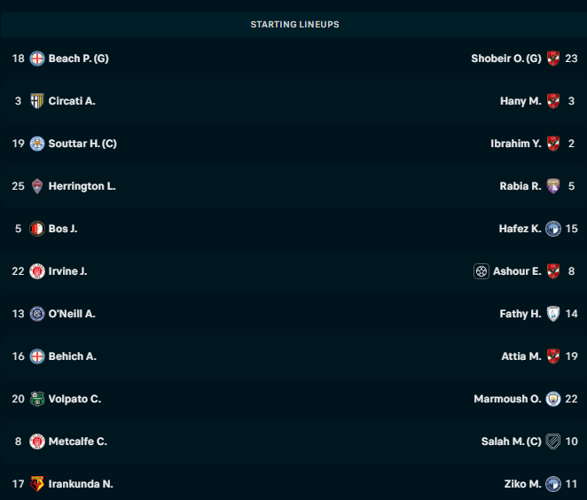This screenshot has width=587, height=500.
Task: Open player Rabia R.
Action: tap(520, 186)
